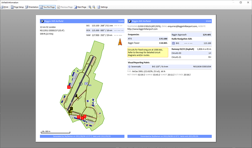Click the AvGas 100LL fuel information line
This screenshot has width=252, height=148.
tap(146, 71)
